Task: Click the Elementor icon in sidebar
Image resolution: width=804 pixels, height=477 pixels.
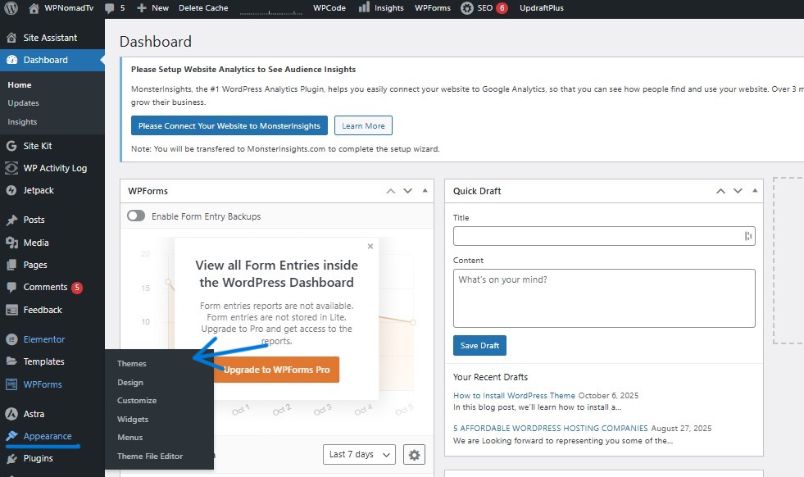Action: pos(11,339)
